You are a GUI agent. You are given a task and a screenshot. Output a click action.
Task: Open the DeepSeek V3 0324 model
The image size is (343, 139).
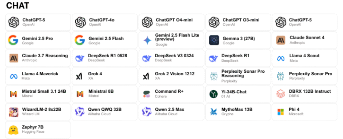tap(171, 58)
